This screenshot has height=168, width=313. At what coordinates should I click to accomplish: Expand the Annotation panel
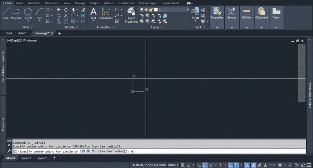(106, 27)
